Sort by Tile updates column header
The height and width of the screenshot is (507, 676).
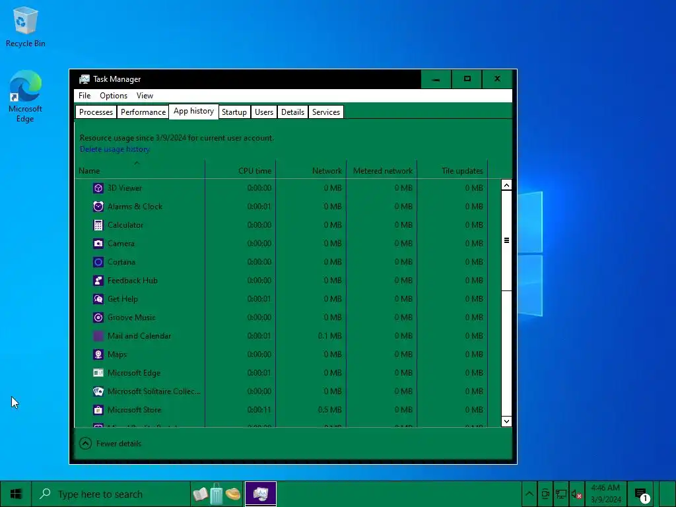pyautogui.click(x=452, y=171)
